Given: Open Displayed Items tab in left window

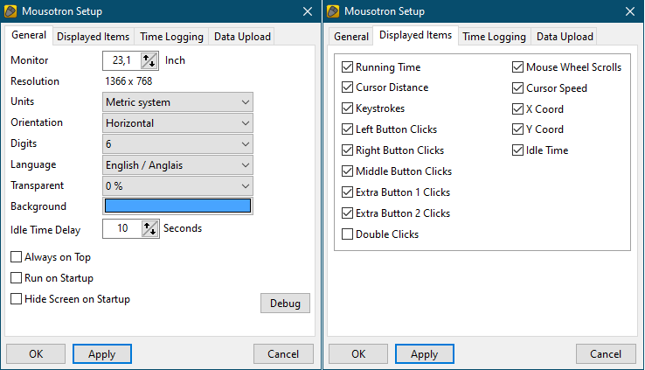Looking at the screenshot, I should coord(93,37).
